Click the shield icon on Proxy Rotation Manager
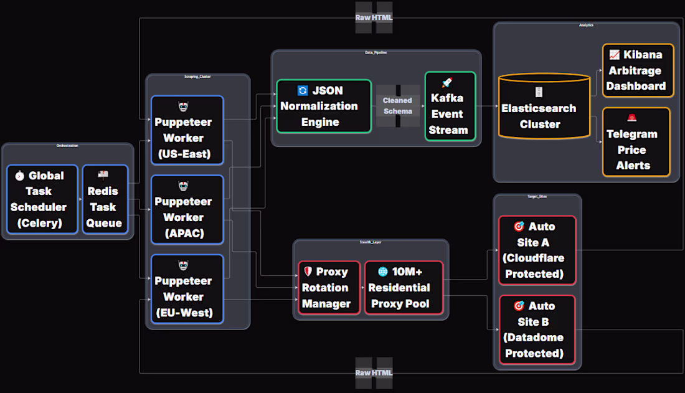Screen dimensions: 685x393 click(x=308, y=272)
